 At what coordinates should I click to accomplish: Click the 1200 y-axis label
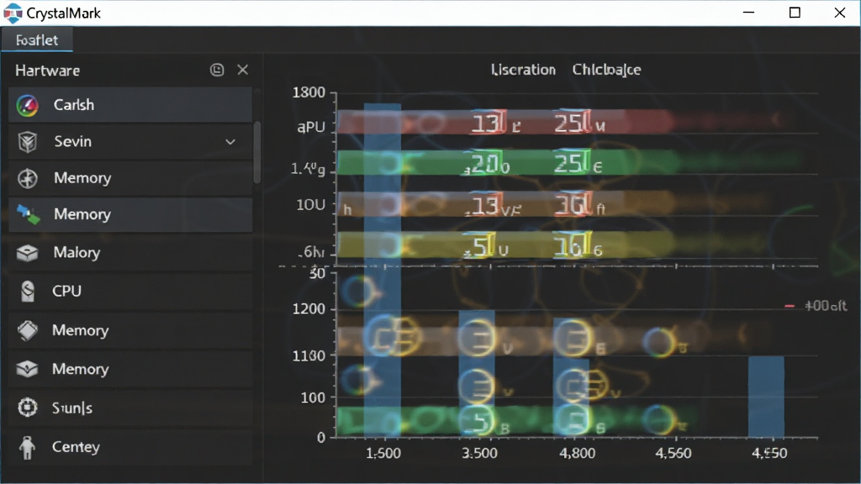(309, 309)
